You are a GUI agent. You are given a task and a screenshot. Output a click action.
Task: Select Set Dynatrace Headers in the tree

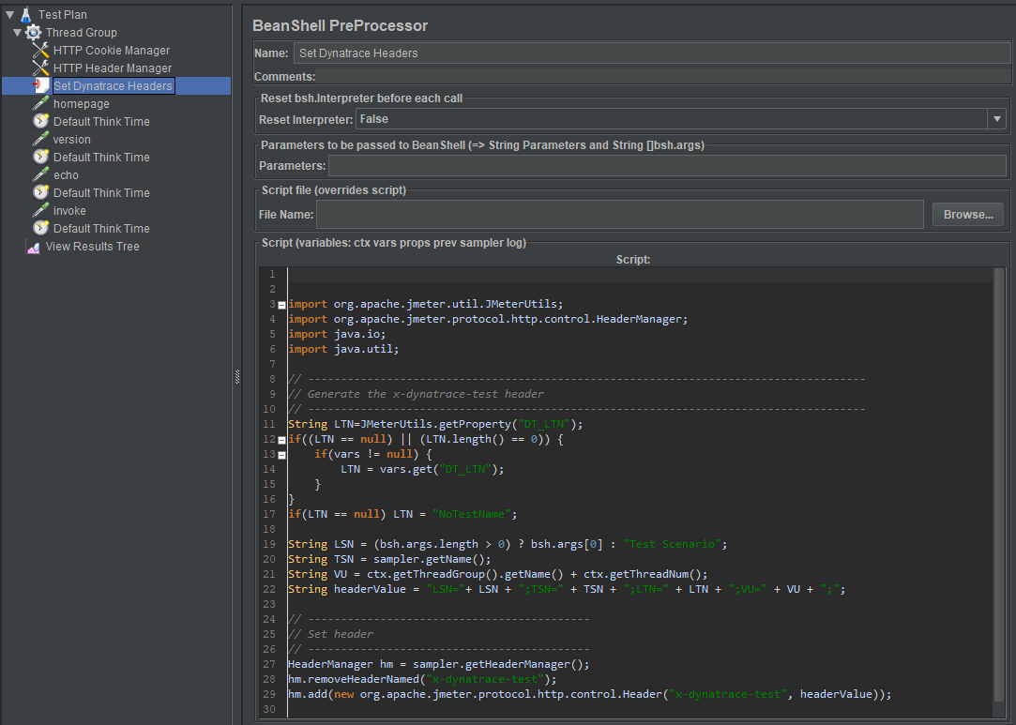tap(113, 85)
